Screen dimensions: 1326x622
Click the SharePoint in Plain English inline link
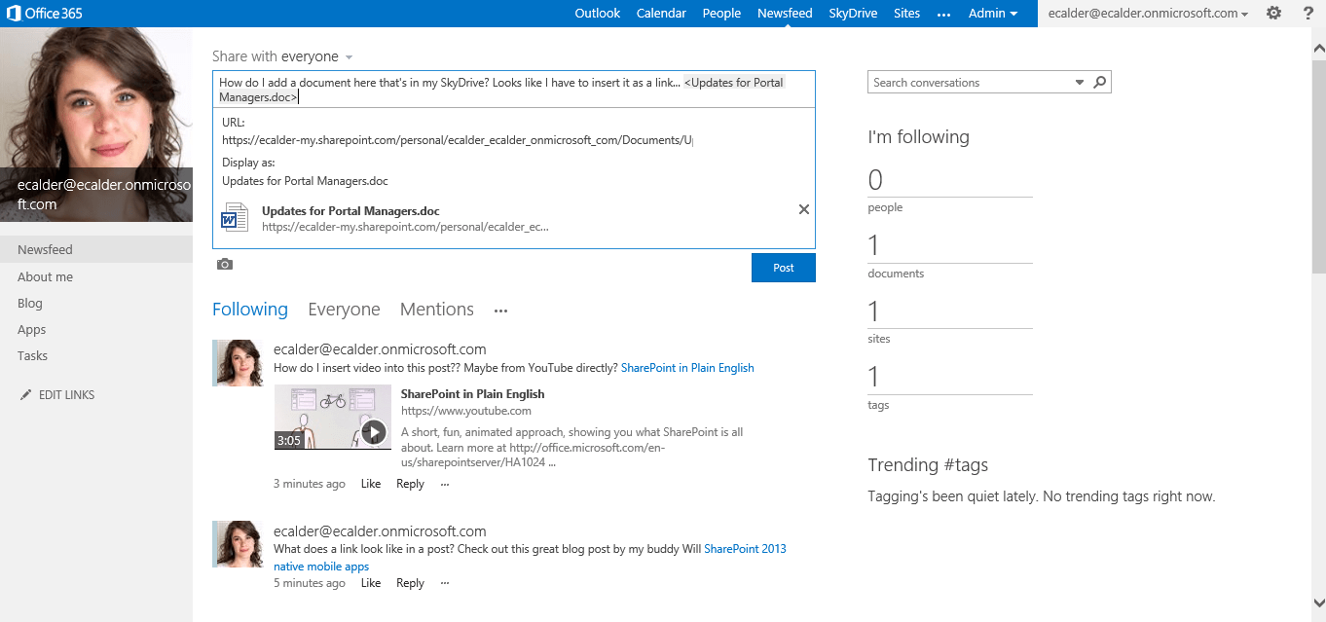click(x=687, y=368)
